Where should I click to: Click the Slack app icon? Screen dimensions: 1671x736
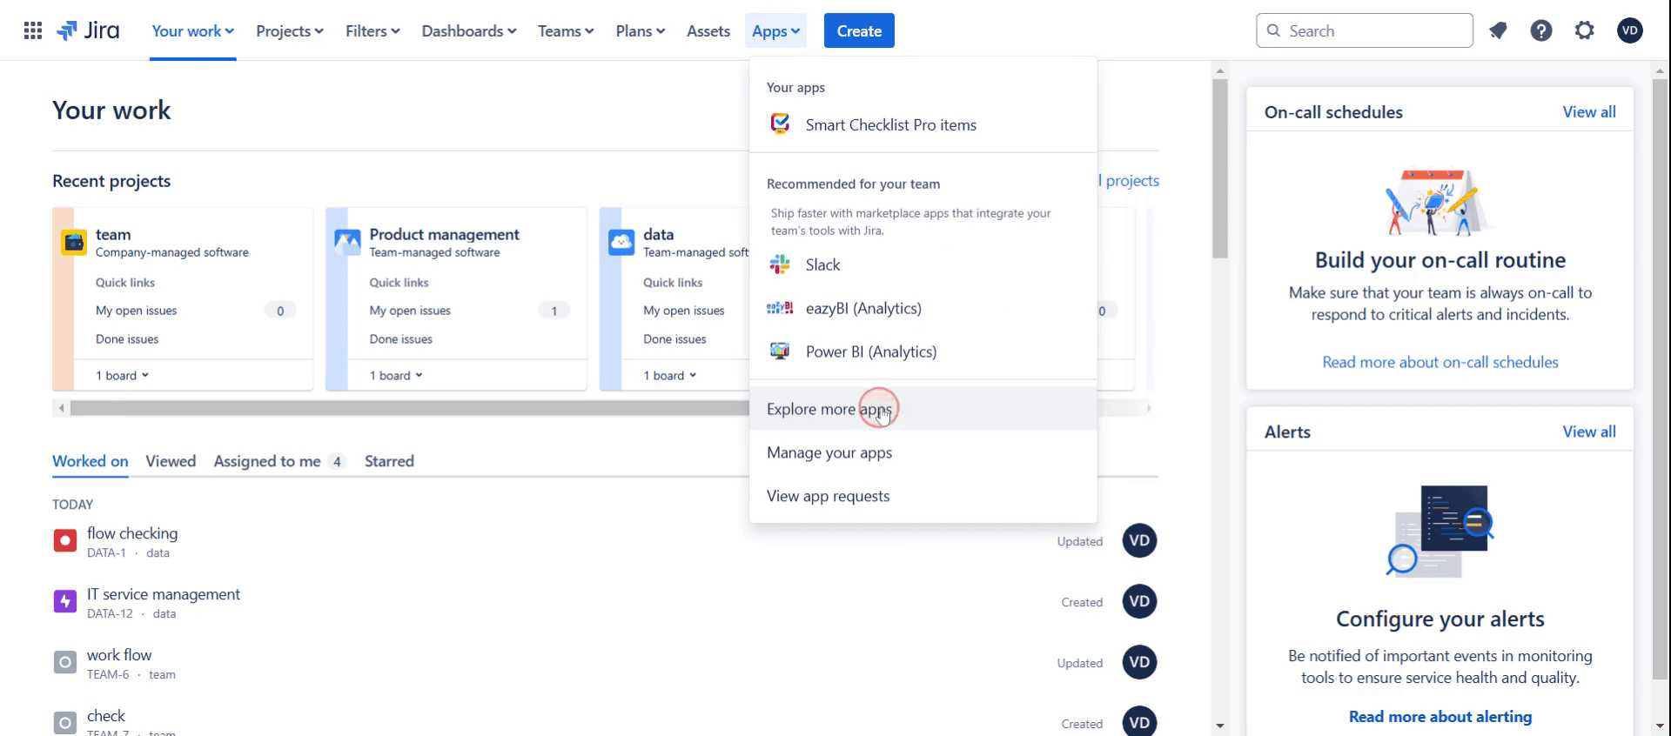(x=780, y=264)
